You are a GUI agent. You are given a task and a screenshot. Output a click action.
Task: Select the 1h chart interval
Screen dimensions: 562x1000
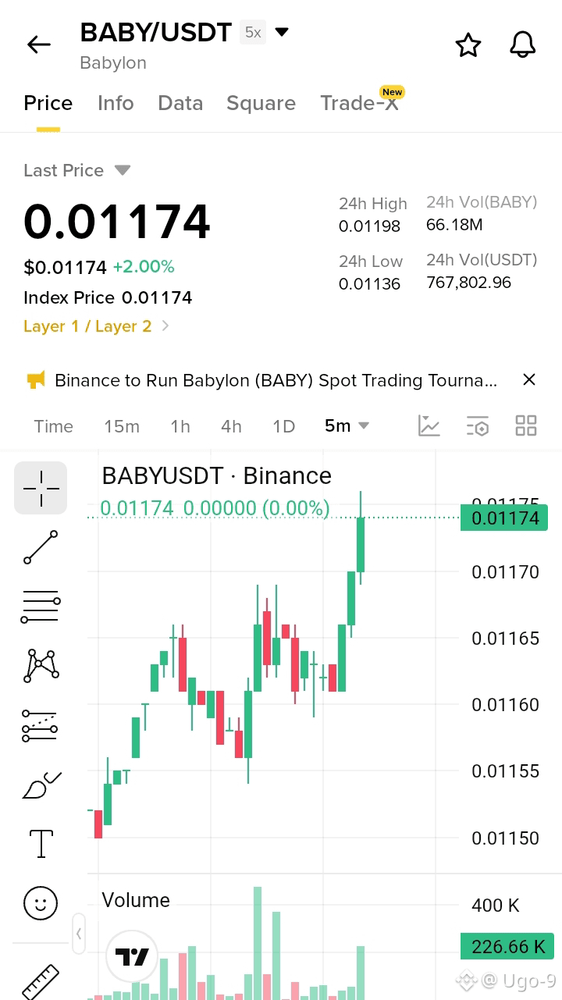180,426
